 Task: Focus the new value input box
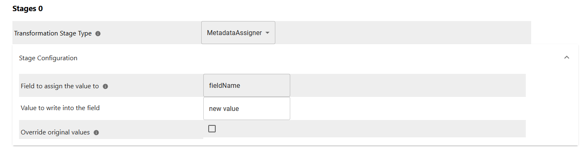[247, 108]
